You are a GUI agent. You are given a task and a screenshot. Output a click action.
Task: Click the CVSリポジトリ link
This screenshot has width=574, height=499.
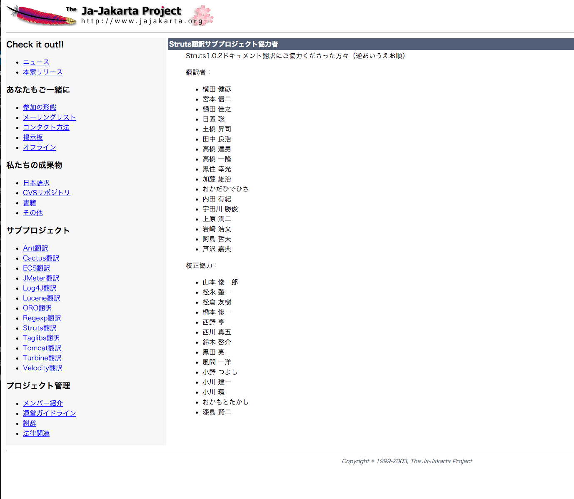pyautogui.click(x=46, y=193)
